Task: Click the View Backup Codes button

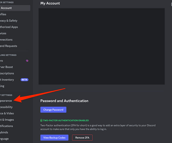Action: point(55,137)
